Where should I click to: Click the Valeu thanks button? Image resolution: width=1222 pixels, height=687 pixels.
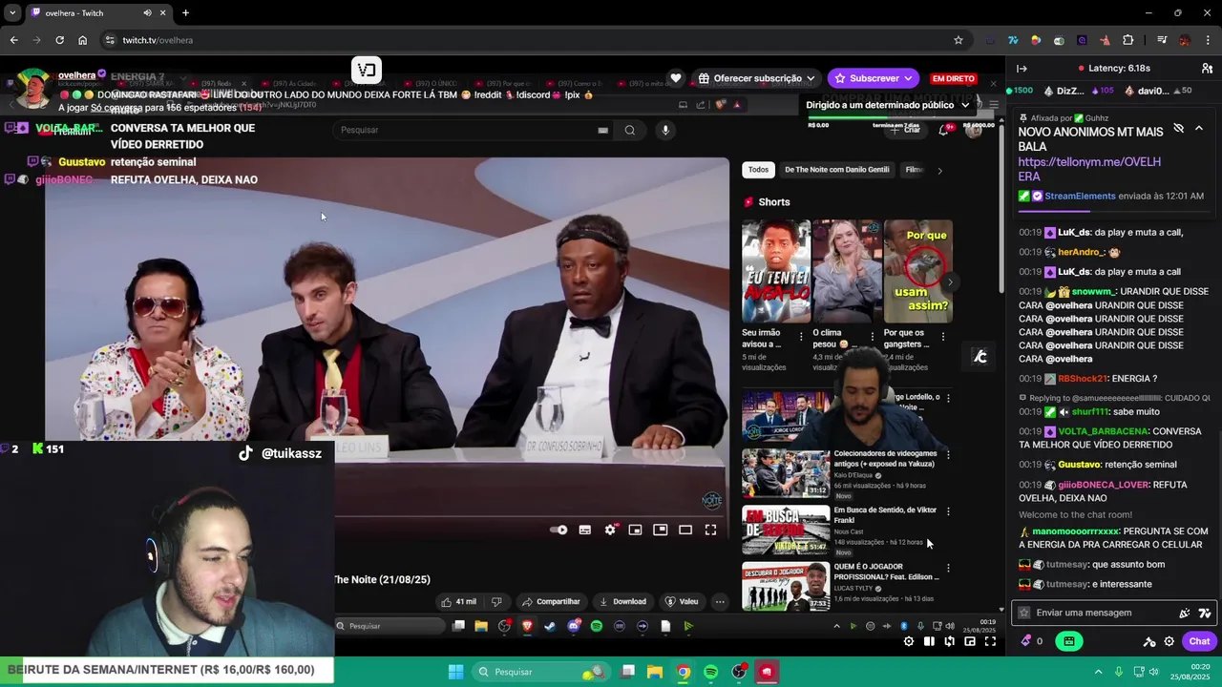(682, 602)
